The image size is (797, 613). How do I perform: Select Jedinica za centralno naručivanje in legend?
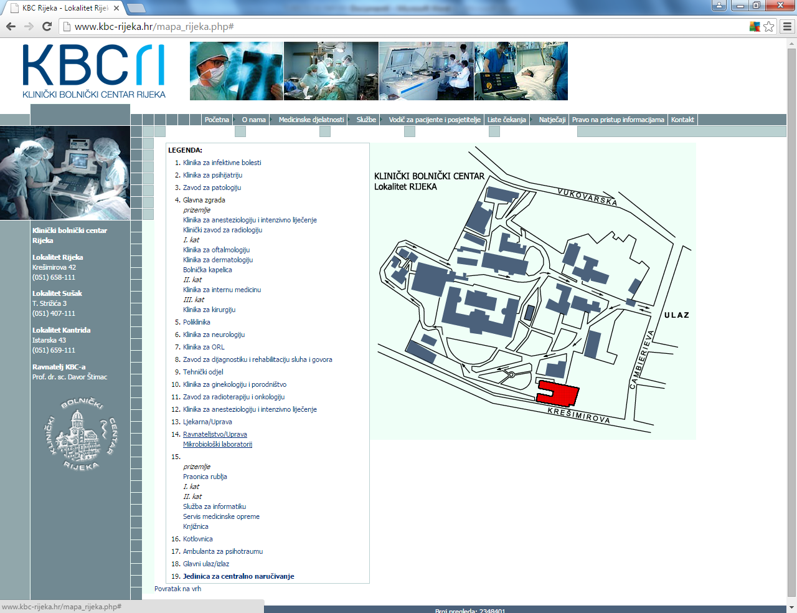238,576
